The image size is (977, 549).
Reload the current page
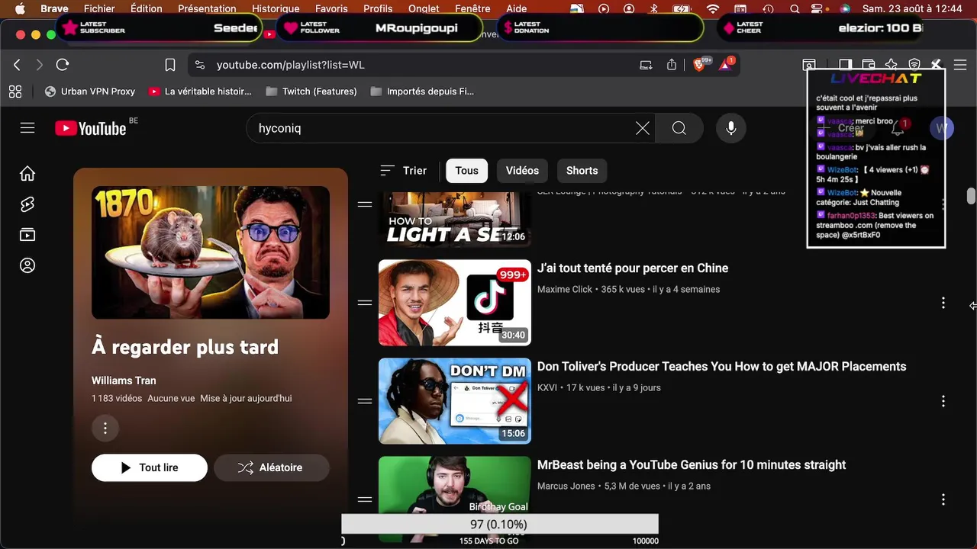click(x=63, y=65)
